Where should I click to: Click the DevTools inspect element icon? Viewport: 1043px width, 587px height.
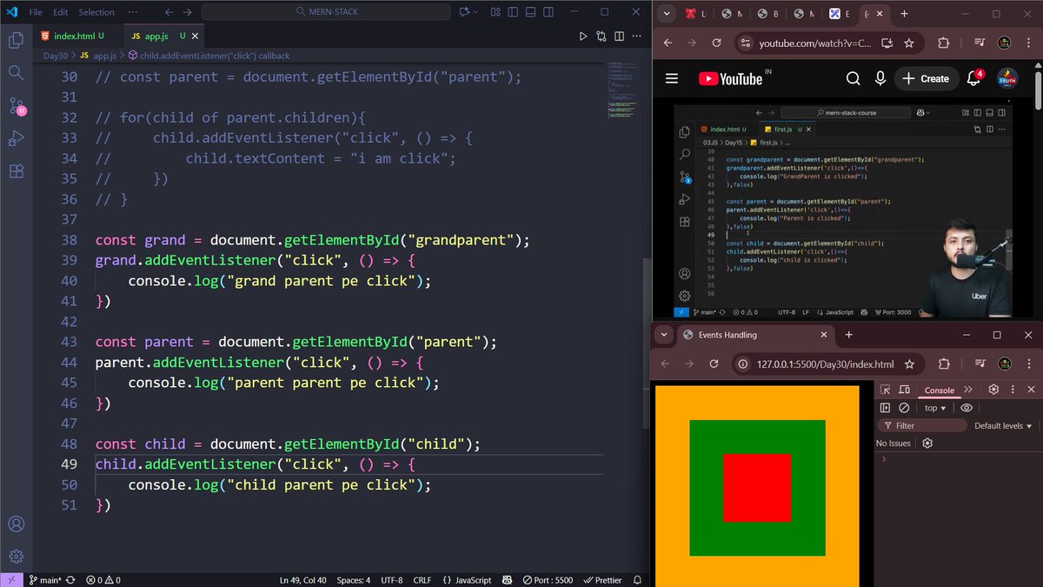pos(885,390)
